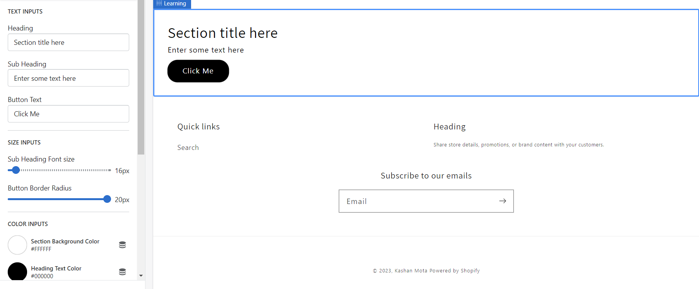Switch to the Learning tab
Screen dimensions: 699x289
173,3
